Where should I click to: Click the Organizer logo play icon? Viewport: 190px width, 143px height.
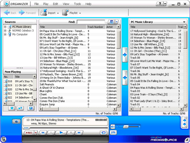(x=7, y=4)
